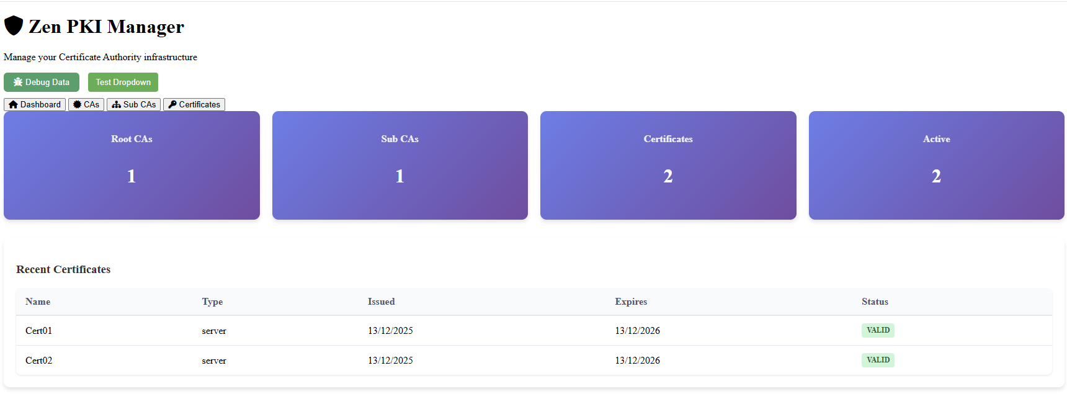
Task: Click the bug icon on Debug Data
Action: point(18,82)
